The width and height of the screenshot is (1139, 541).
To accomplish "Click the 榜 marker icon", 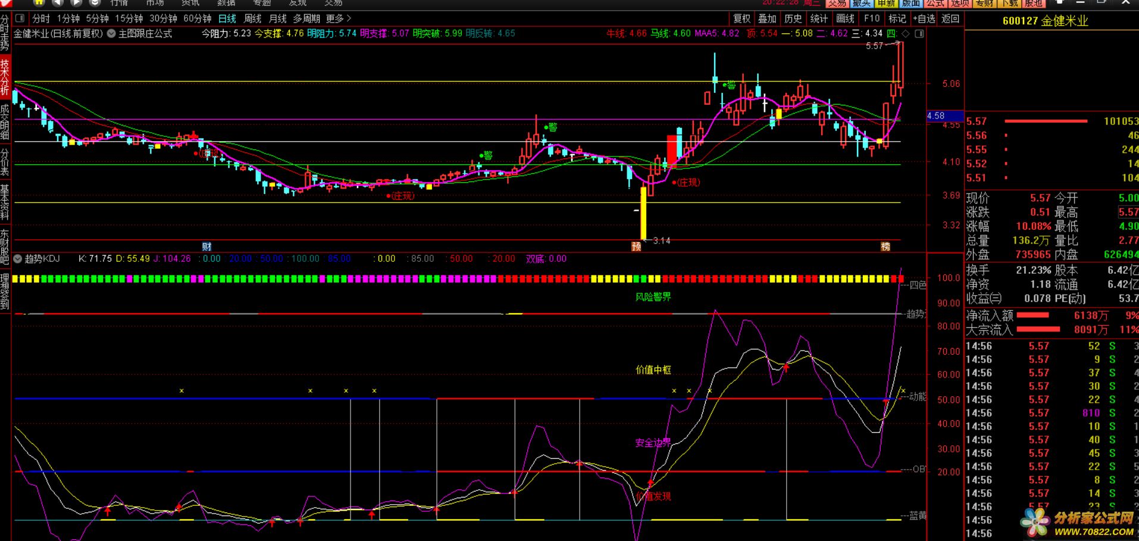I will [885, 246].
